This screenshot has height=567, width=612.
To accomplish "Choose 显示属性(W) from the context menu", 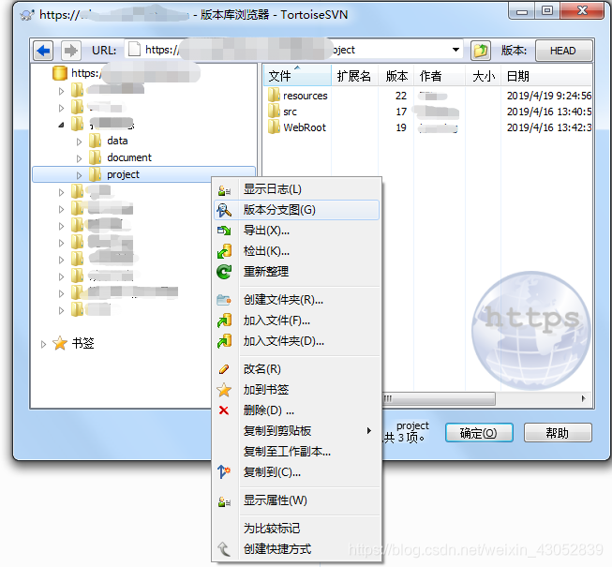I will coord(297,500).
